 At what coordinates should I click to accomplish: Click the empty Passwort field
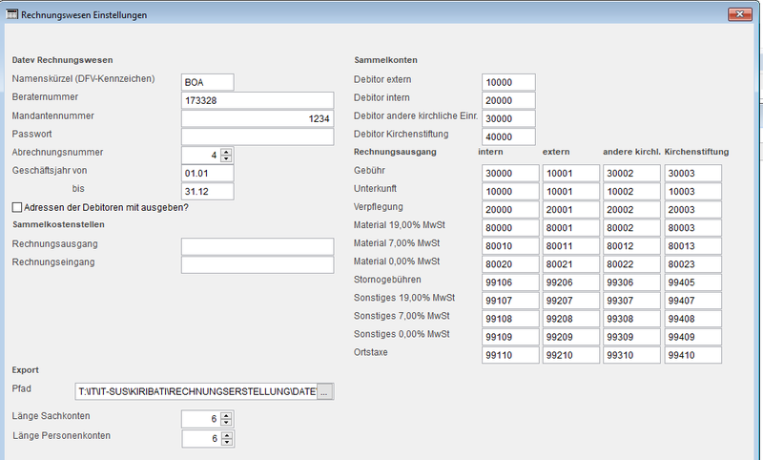pos(258,136)
